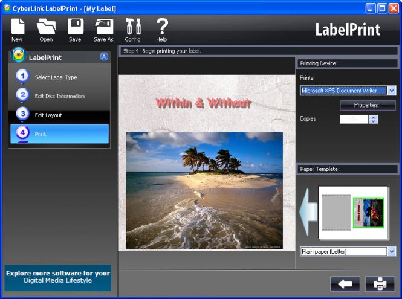
Task: Select the empty gray label slot
Action: pos(336,213)
